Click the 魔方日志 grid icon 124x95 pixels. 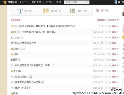[72, 11]
